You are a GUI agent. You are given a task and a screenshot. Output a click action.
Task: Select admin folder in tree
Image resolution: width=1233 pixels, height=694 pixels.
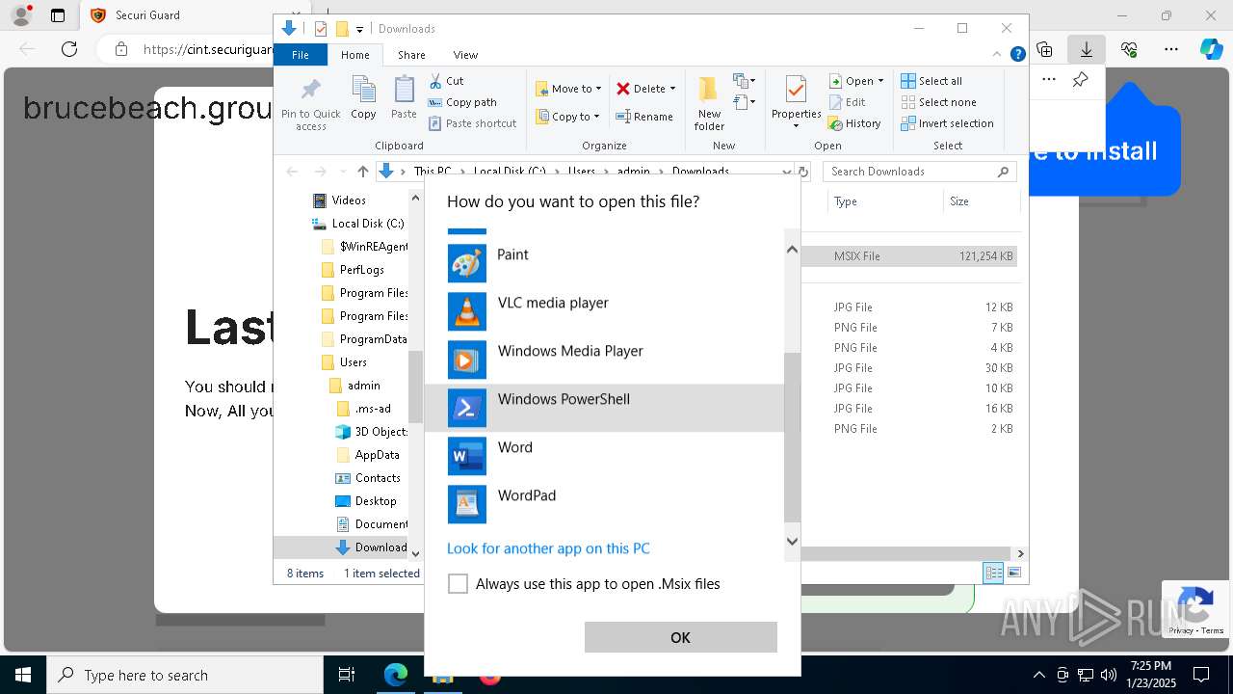[354, 386]
